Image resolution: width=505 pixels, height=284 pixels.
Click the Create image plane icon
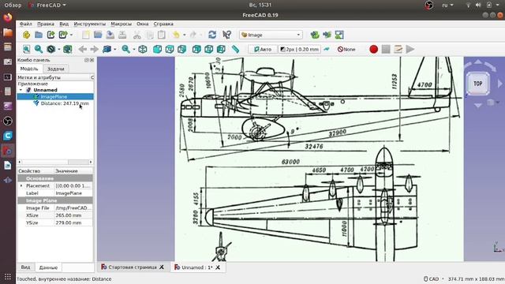(x=327, y=35)
